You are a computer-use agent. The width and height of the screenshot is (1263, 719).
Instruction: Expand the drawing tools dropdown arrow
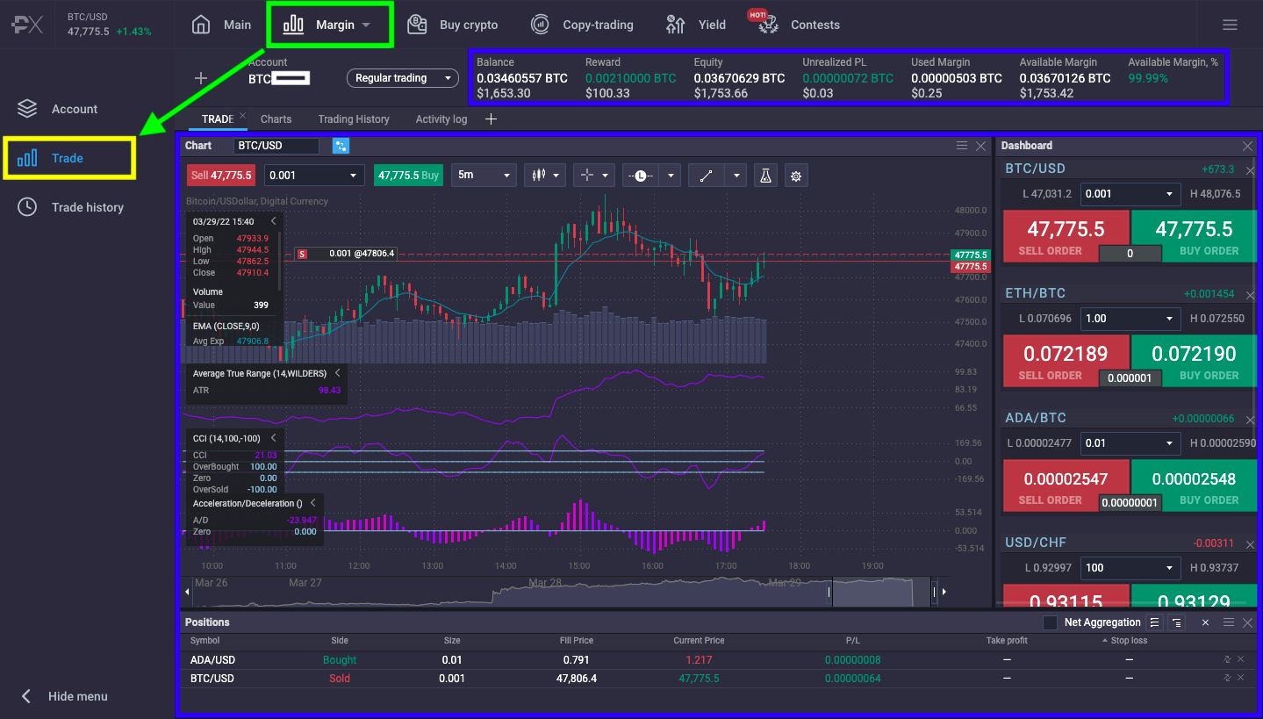pyautogui.click(x=737, y=175)
